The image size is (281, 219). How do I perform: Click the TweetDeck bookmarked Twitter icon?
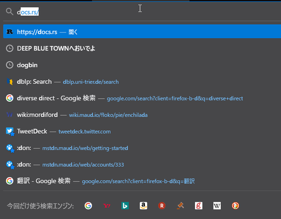click(10, 131)
